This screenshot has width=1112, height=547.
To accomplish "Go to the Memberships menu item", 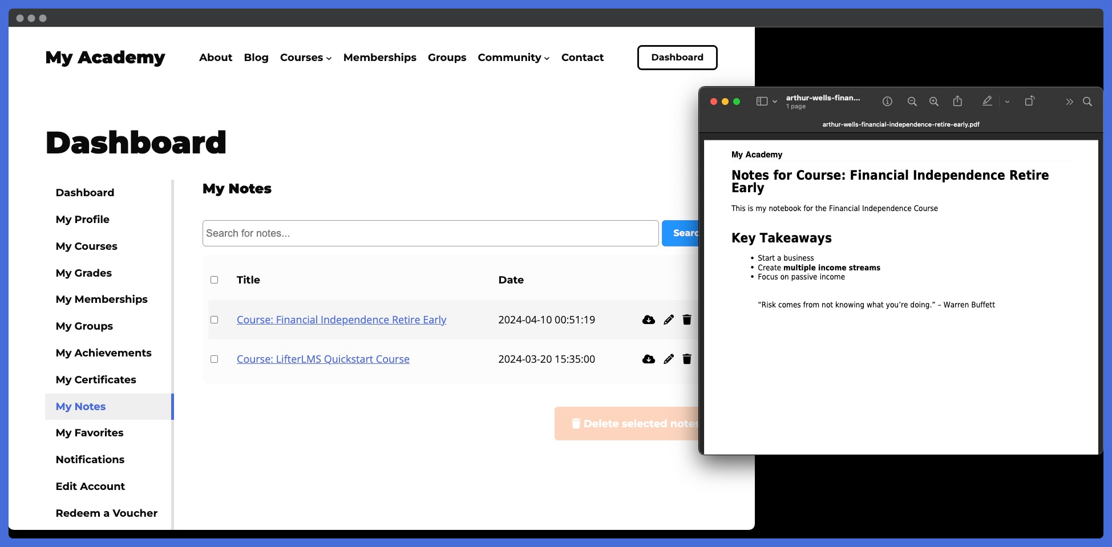I will pos(379,58).
